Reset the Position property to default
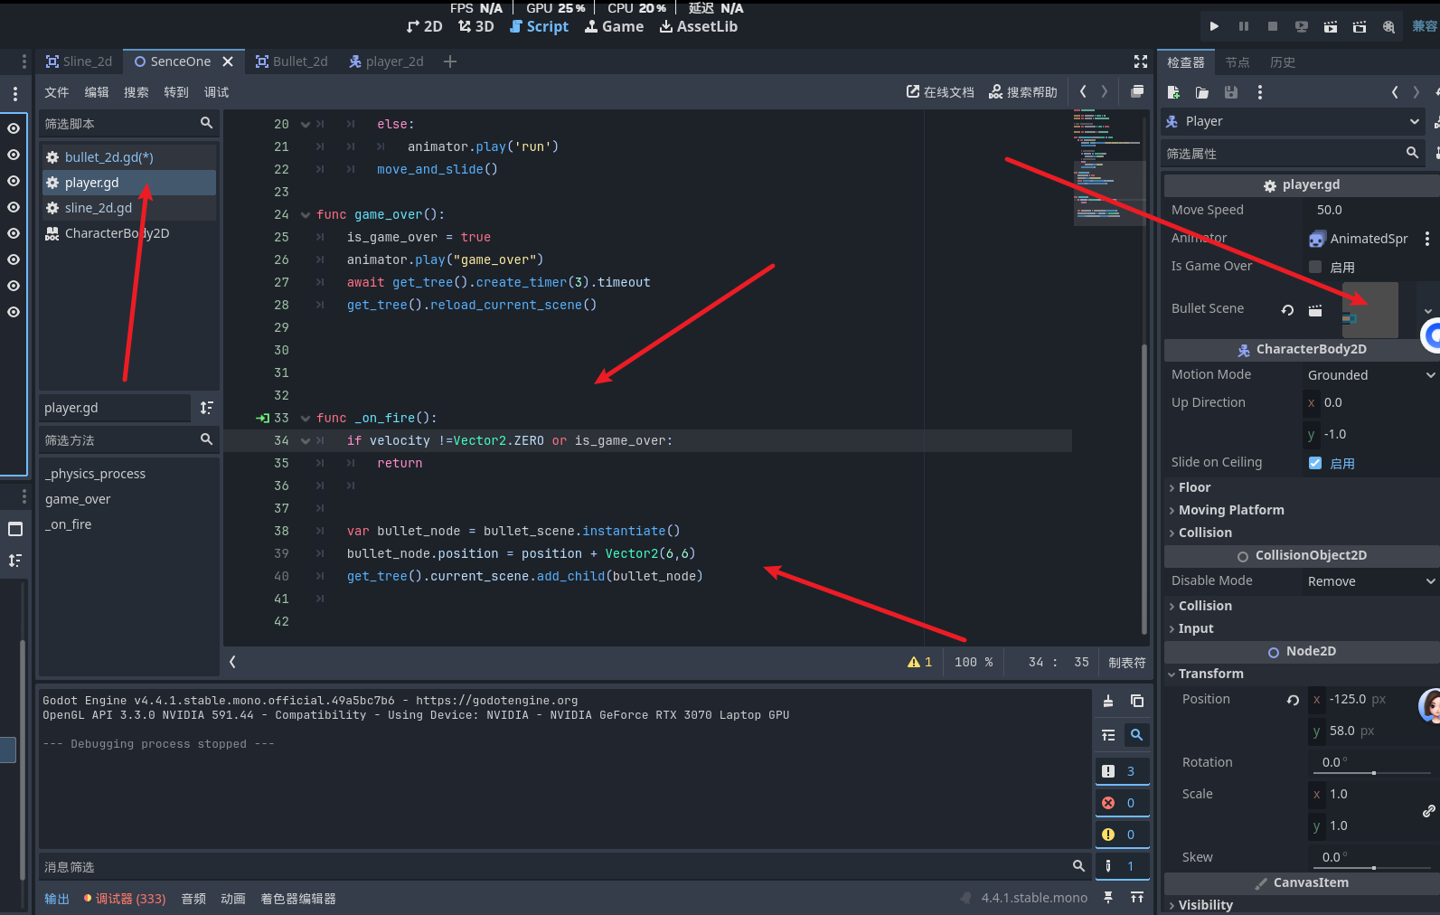This screenshot has height=915, width=1440. tap(1293, 700)
